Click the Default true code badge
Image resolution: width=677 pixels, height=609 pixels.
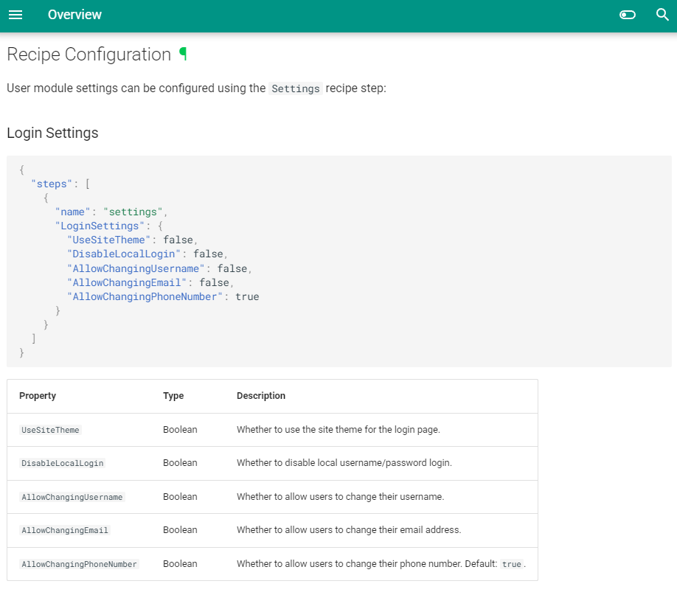pyautogui.click(x=512, y=565)
